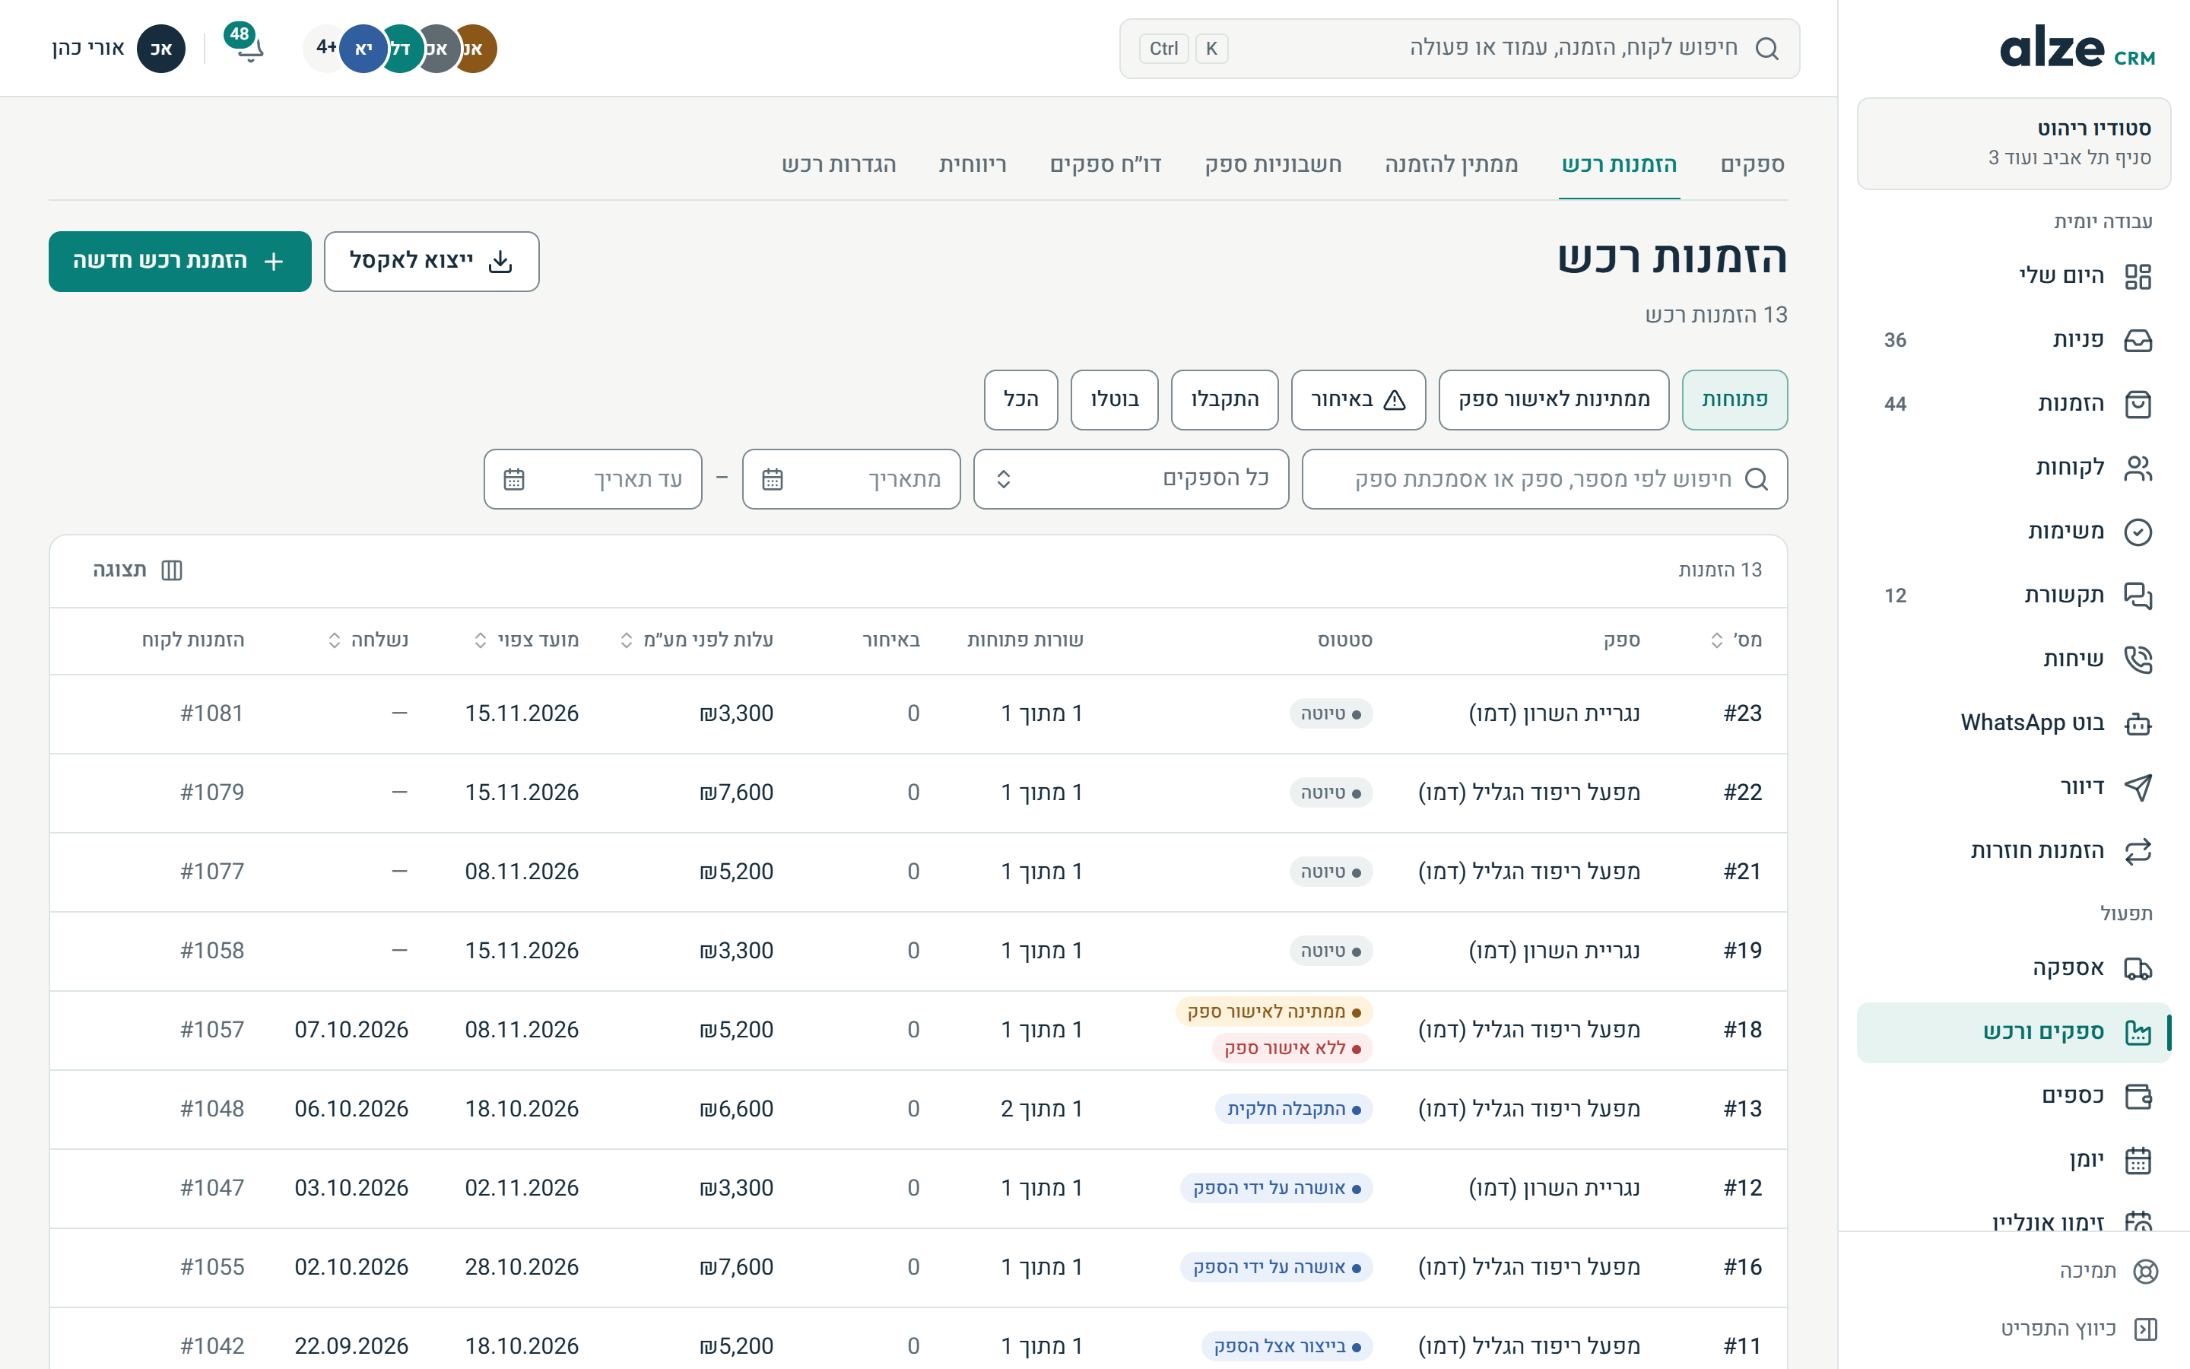The width and height of the screenshot is (2190, 1369).
Task: Open כספים finance section
Action: pos(2014,1095)
